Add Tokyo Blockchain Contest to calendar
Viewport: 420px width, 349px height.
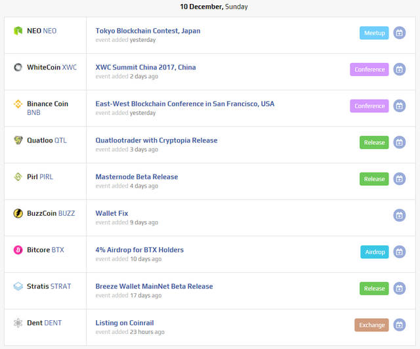tap(400, 33)
